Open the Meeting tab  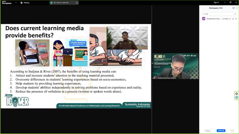tap(25, 3)
